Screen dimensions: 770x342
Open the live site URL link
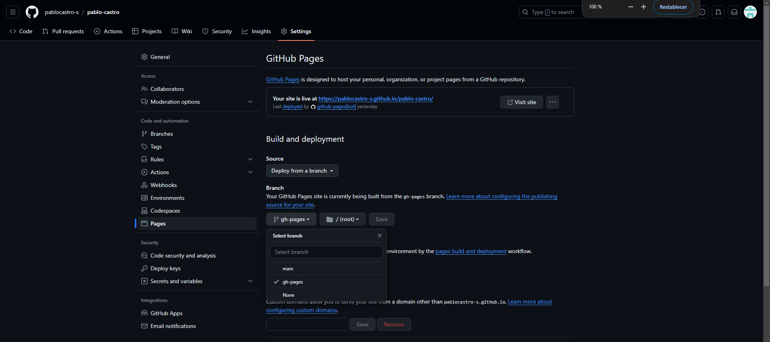(x=376, y=99)
